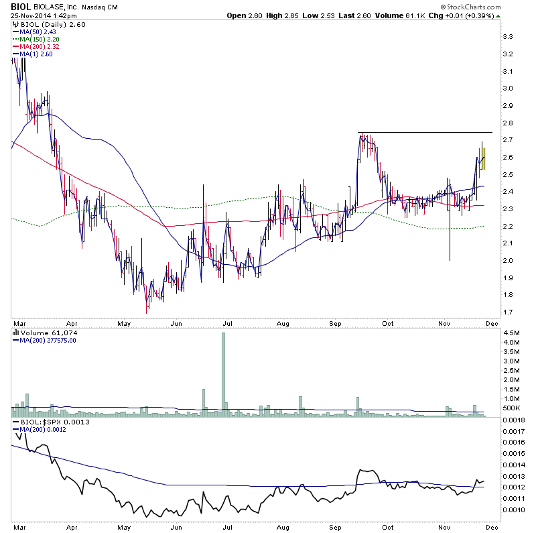Click the "2.8" price axis label
This screenshot has height=533, width=536.
[508, 123]
